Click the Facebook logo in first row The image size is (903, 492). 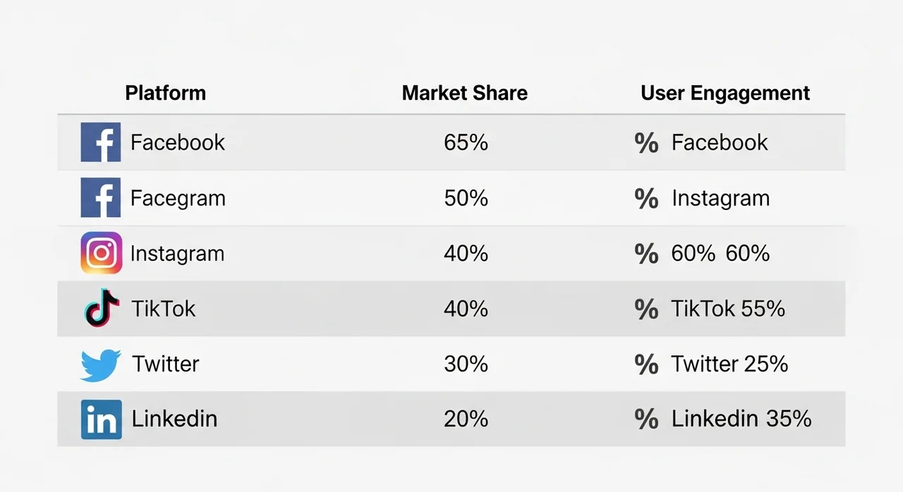101,142
